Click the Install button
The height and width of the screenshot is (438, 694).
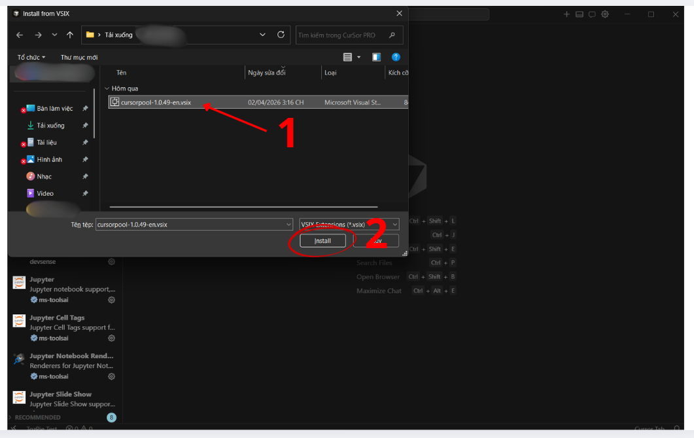322,240
